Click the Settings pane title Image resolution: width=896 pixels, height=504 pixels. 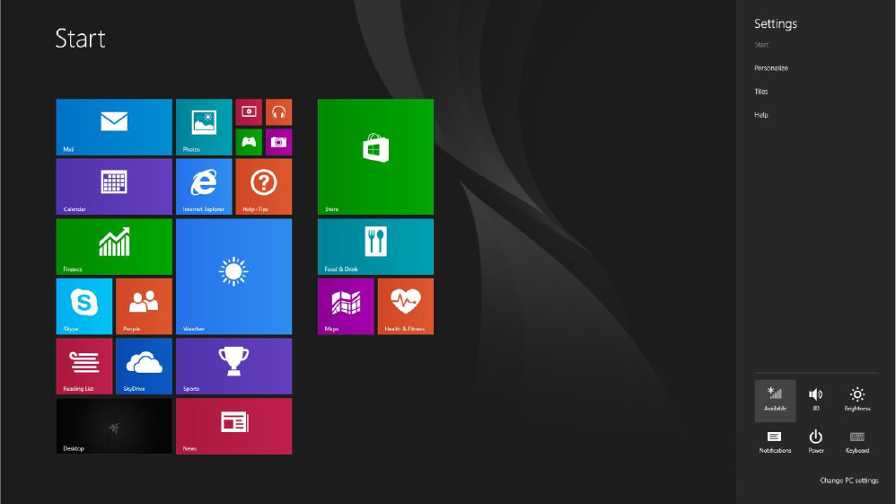pyautogui.click(x=776, y=24)
